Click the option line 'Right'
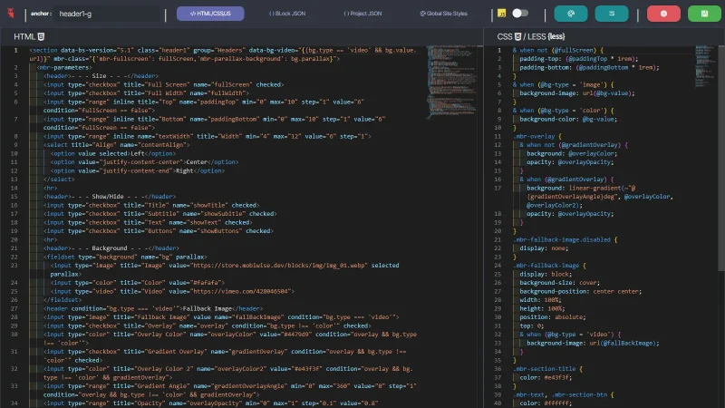725x408 pixels. pyautogui.click(x=138, y=170)
